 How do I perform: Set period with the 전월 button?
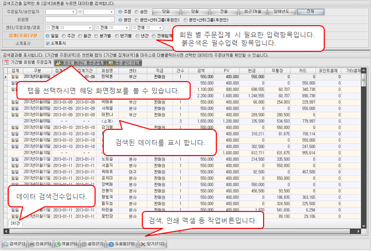[x=224, y=12]
